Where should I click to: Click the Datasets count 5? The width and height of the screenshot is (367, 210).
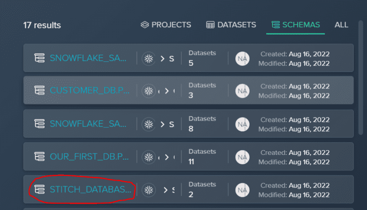[x=191, y=63]
